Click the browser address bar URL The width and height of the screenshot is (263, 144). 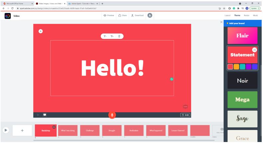(58, 8)
